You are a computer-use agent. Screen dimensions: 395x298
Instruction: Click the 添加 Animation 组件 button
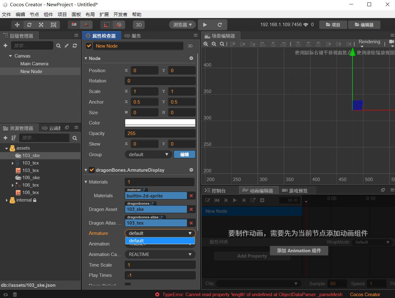[x=299, y=251]
